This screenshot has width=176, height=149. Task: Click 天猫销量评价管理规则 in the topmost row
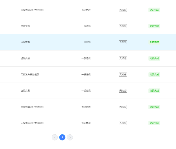tap(32, 10)
